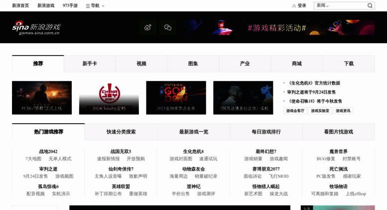Open the 最终幻想7 game link
Image resolution: width=387 pixels, height=210 pixels.
click(x=266, y=151)
